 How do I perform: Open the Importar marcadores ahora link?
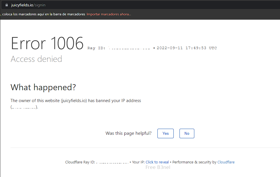point(109,14)
